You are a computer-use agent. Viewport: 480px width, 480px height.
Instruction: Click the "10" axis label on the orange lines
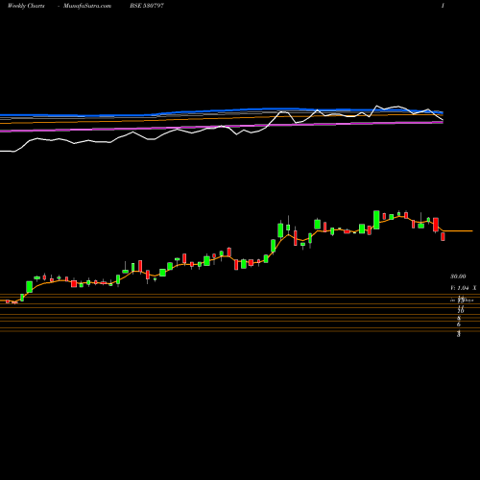pos(461,311)
